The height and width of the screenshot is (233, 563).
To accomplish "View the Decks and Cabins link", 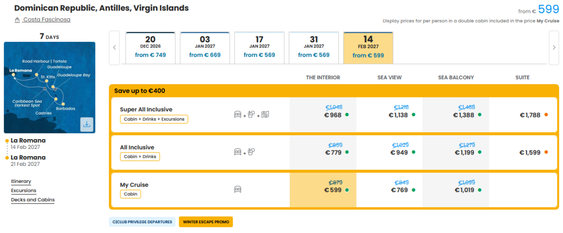I will click(33, 200).
